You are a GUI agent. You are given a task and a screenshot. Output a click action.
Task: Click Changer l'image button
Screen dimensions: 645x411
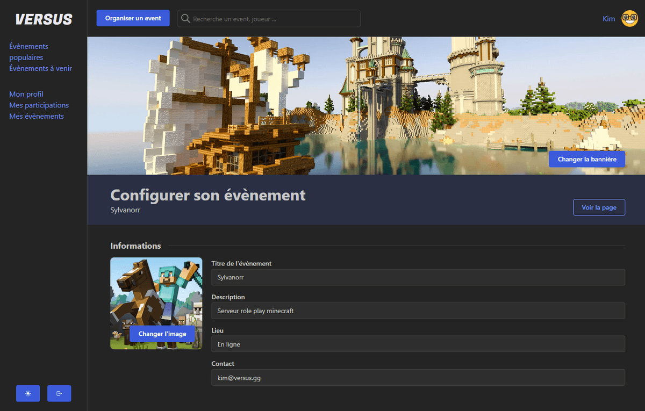162,334
